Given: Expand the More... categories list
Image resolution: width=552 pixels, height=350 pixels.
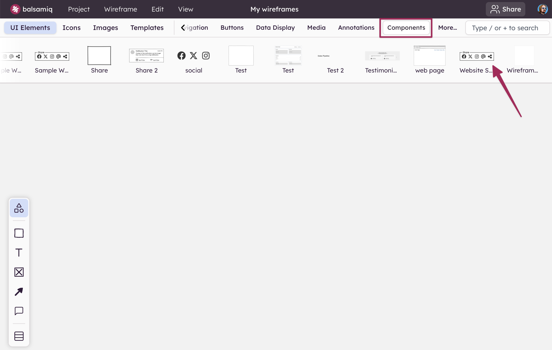Looking at the screenshot, I should click(x=447, y=28).
